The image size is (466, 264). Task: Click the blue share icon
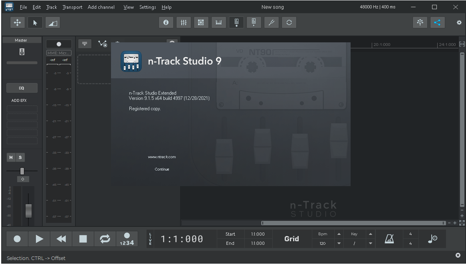pyautogui.click(x=438, y=22)
